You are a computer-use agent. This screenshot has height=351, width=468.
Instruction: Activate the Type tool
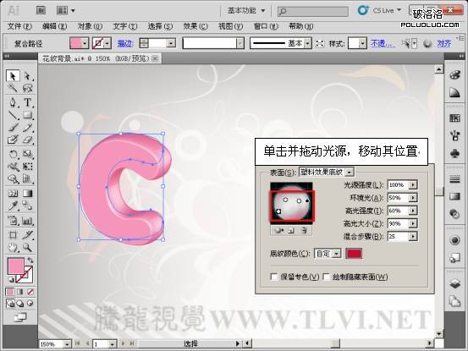(x=27, y=102)
